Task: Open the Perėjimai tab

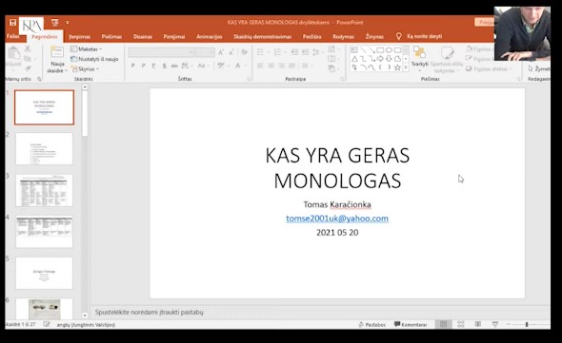Action: (x=174, y=36)
